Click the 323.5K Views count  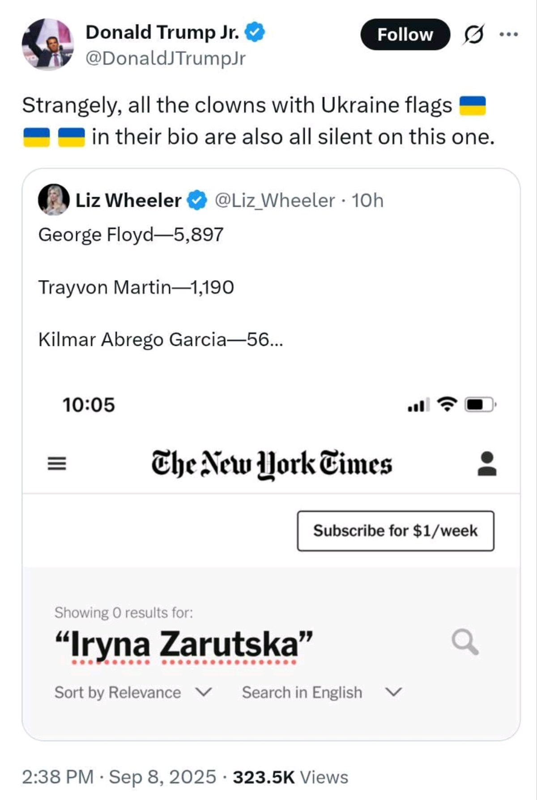[290, 777]
